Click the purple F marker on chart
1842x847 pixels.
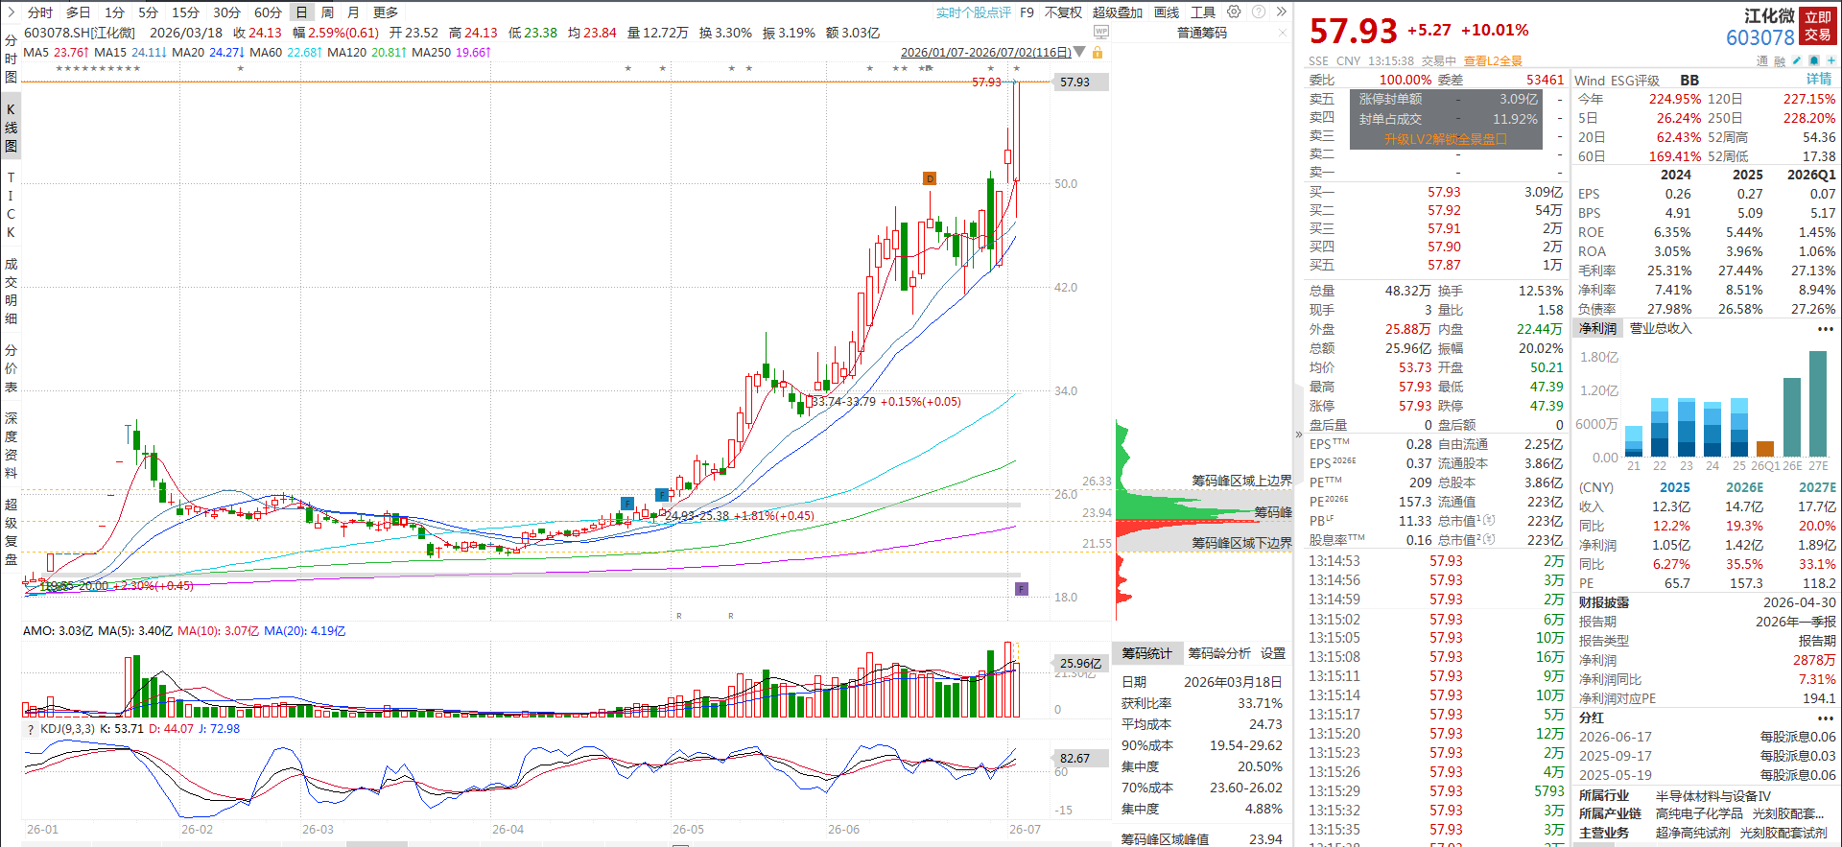(x=1022, y=588)
